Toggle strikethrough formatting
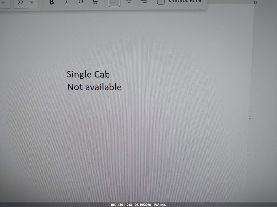277x207 pixels. (x=95, y=2)
